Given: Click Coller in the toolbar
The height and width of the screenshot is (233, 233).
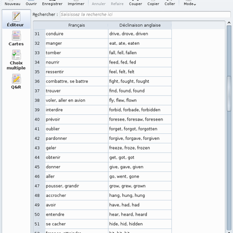Looking at the screenshot, I should [x=170, y=3].
